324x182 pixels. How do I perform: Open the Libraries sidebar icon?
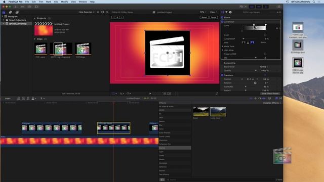[4, 12]
